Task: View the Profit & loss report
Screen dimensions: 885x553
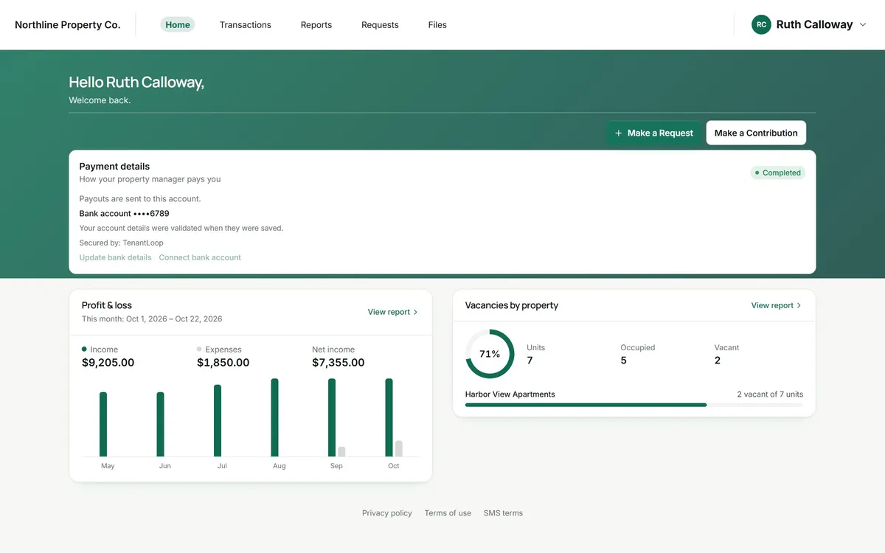Action: coord(393,313)
